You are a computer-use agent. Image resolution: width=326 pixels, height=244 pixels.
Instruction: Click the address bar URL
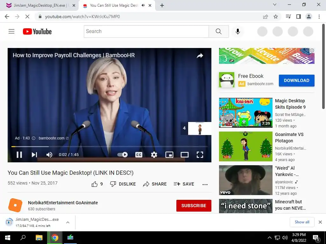82,17
